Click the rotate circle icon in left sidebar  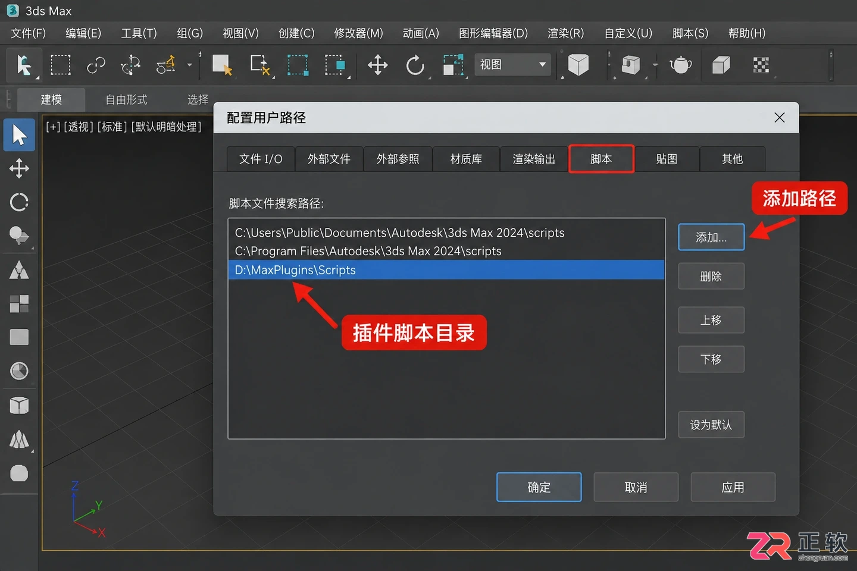pos(19,202)
